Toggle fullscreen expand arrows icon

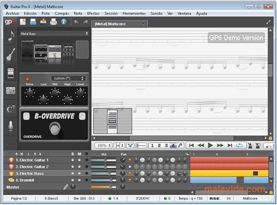click(268, 22)
